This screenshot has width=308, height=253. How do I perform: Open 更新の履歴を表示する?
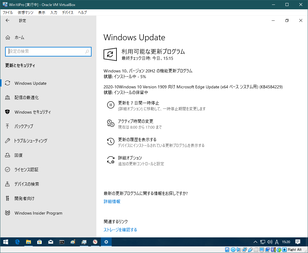[x=156, y=142]
